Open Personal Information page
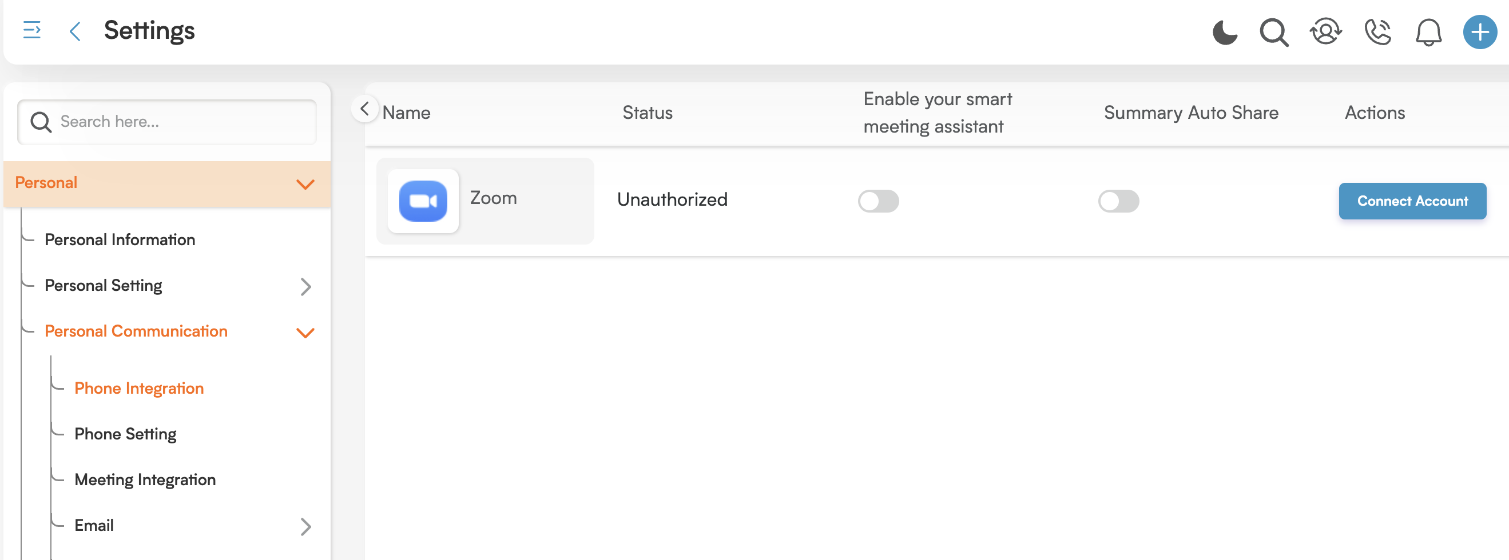 click(120, 240)
